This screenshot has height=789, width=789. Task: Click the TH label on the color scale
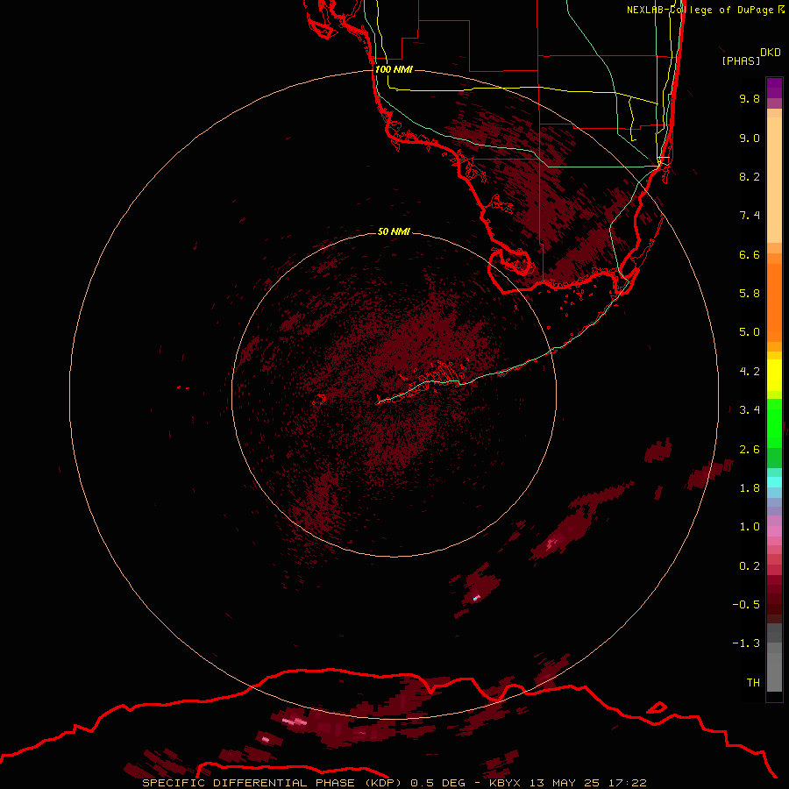coord(753,683)
